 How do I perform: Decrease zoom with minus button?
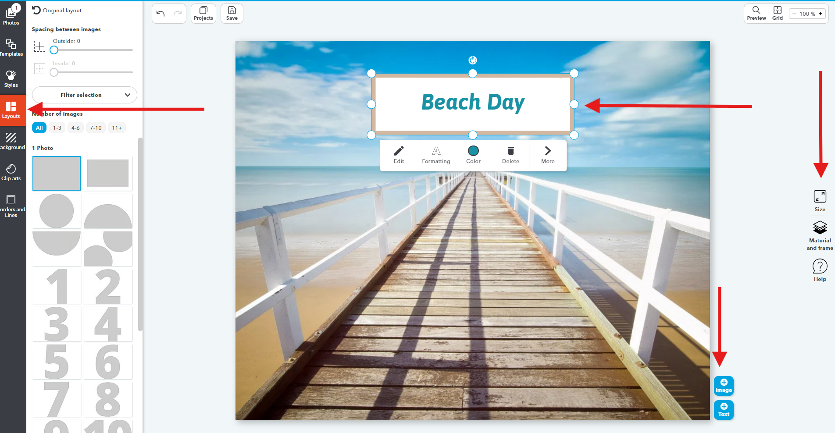(x=794, y=14)
